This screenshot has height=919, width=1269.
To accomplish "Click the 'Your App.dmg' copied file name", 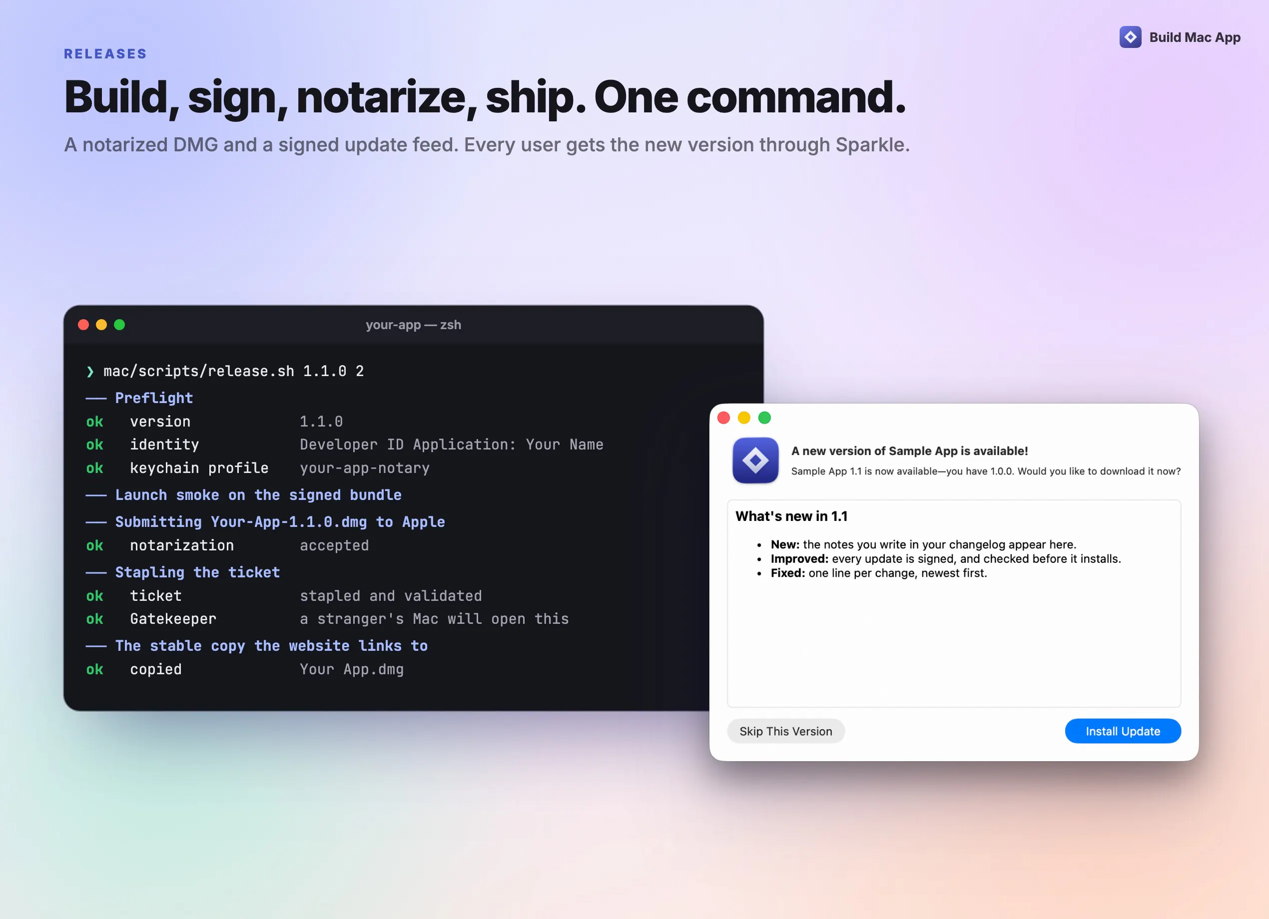I will (x=351, y=670).
